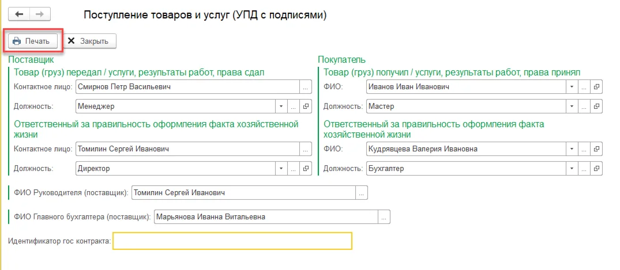
Task: Open the Директор position record icon
Action: point(306,169)
